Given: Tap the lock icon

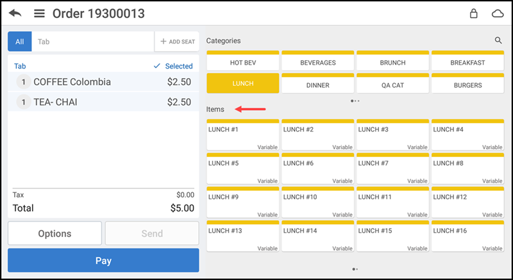Looking at the screenshot, I should tap(473, 13).
